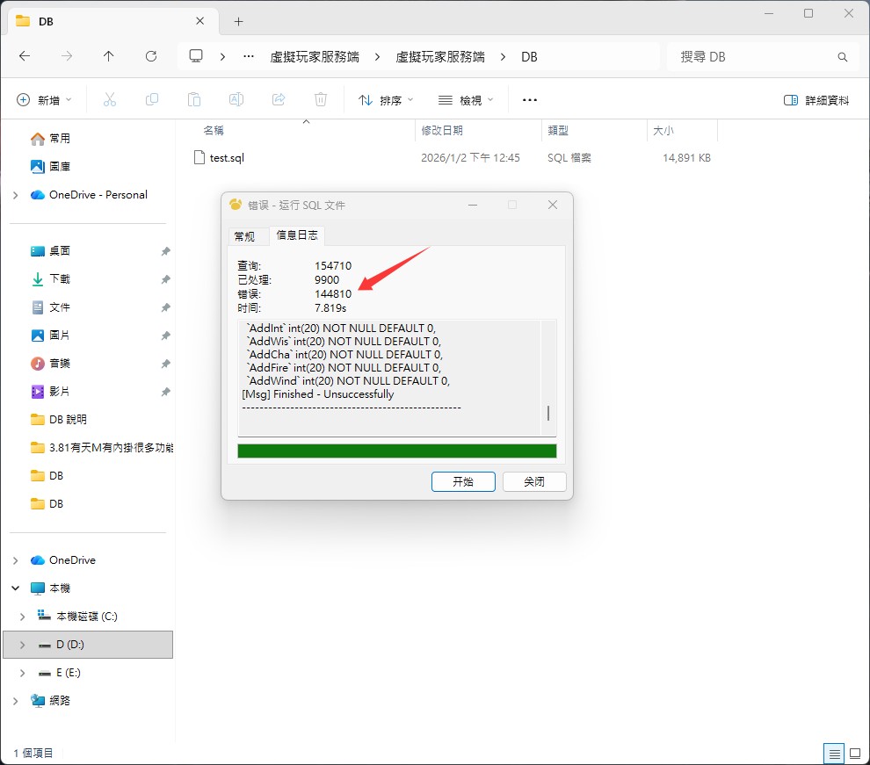Open the DB 說明 folder in sidebar

(x=68, y=420)
